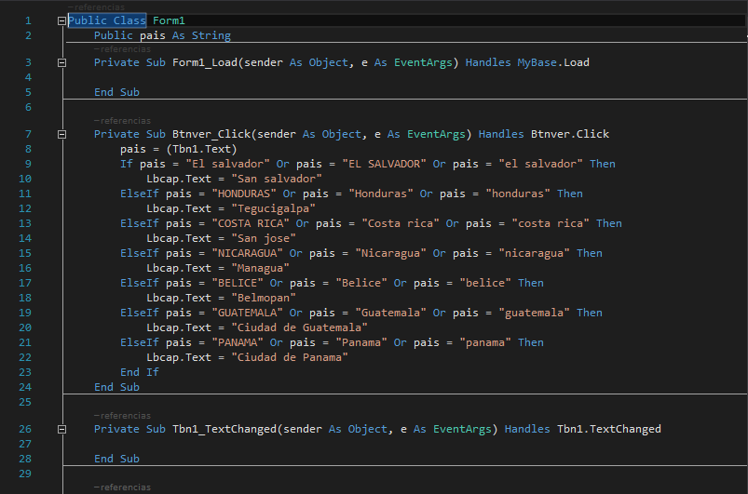
Task: Open references link above Form1_Load
Action: pyautogui.click(x=122, y=49)
